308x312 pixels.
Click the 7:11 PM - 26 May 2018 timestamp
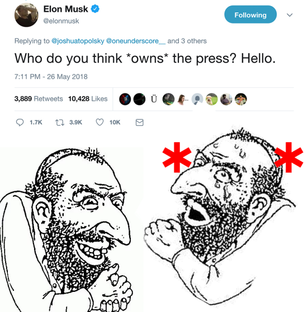pyautogui.click(x=51, y=77)
